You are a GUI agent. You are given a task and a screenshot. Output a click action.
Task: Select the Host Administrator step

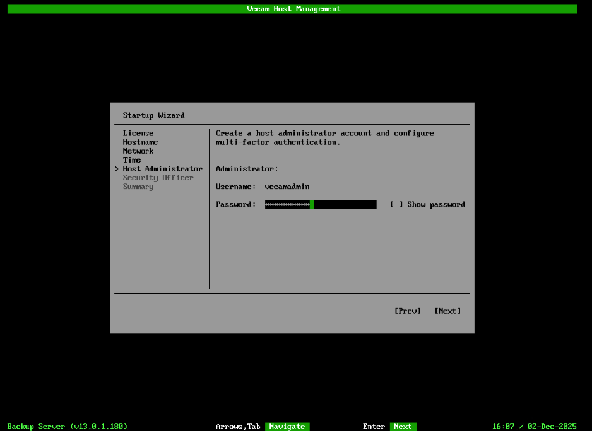tap(162, 168)
